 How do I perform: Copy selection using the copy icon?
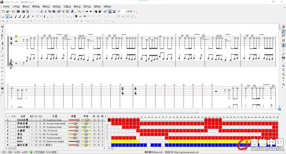tap(50, 11)
